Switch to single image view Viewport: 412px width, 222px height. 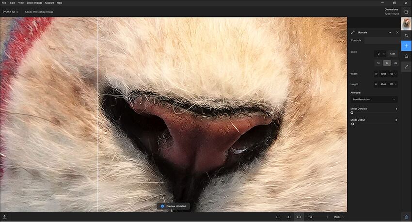278,217
